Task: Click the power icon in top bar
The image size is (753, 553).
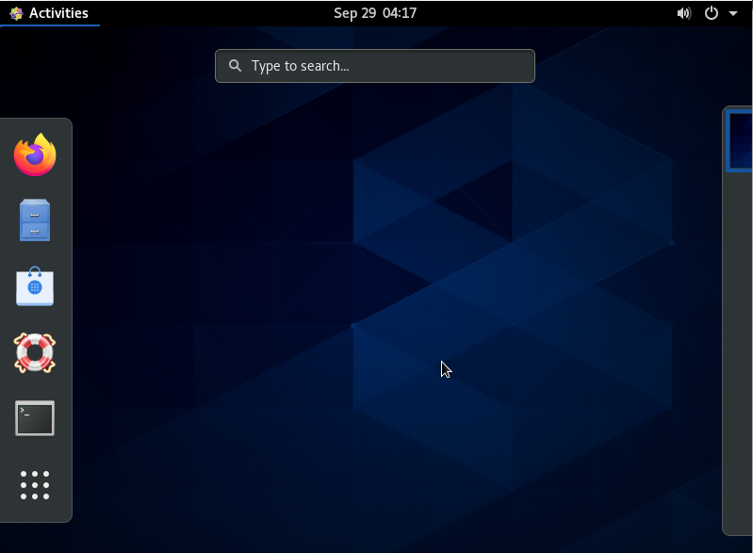Action: click(712, 13)
